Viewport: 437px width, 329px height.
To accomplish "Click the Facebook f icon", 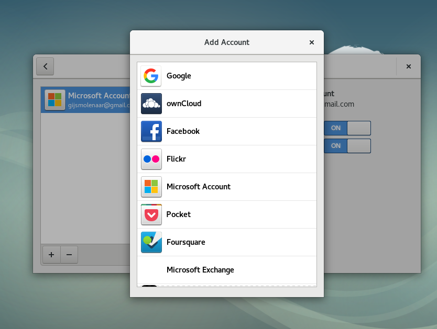I will 151,131.
